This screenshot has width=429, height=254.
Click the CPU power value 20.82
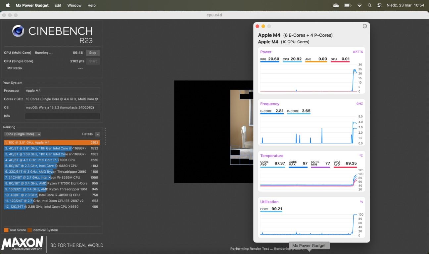(x=296, y=59)
